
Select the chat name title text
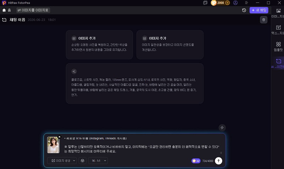[17, 20]
